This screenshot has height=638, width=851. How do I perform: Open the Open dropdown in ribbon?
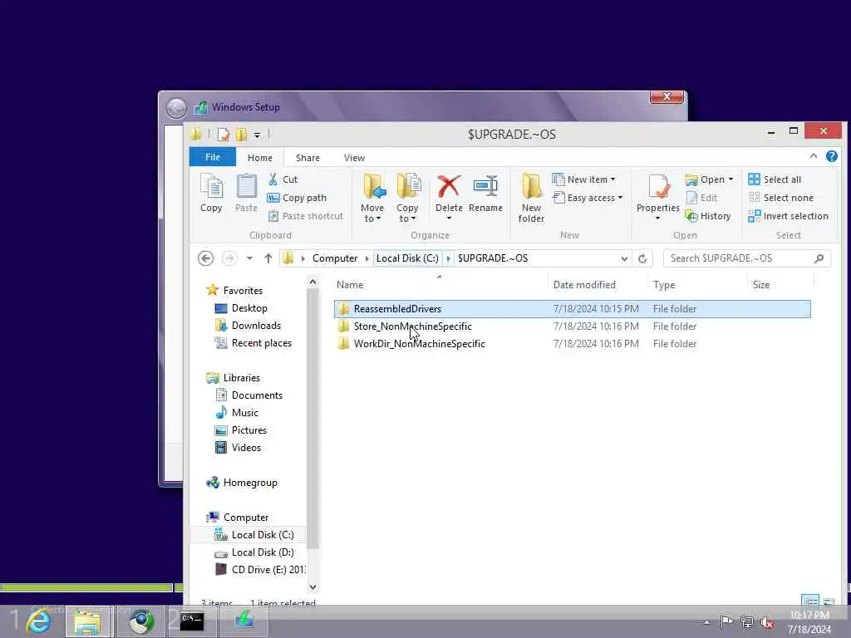[709, 179]
